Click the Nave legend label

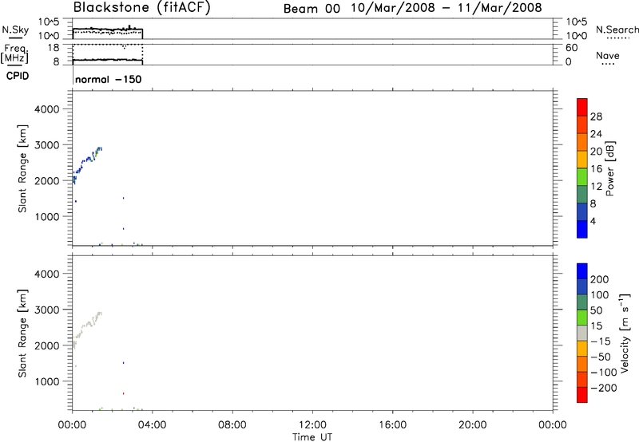click(x=608, y=56)
